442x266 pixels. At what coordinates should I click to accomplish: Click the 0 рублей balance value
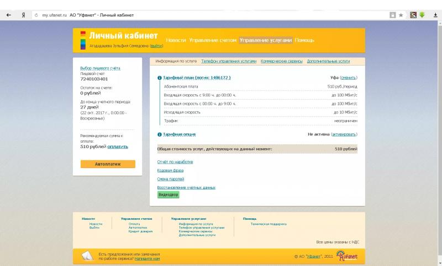pyautogui.click(x=91, y=93)
